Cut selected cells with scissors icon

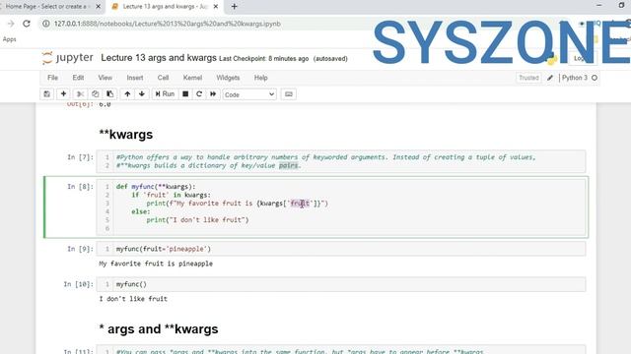pyautogui.click(x=80, y=94)
